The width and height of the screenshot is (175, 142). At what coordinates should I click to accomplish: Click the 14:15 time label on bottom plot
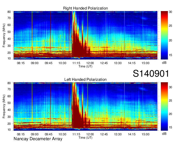tap(132, 134)
